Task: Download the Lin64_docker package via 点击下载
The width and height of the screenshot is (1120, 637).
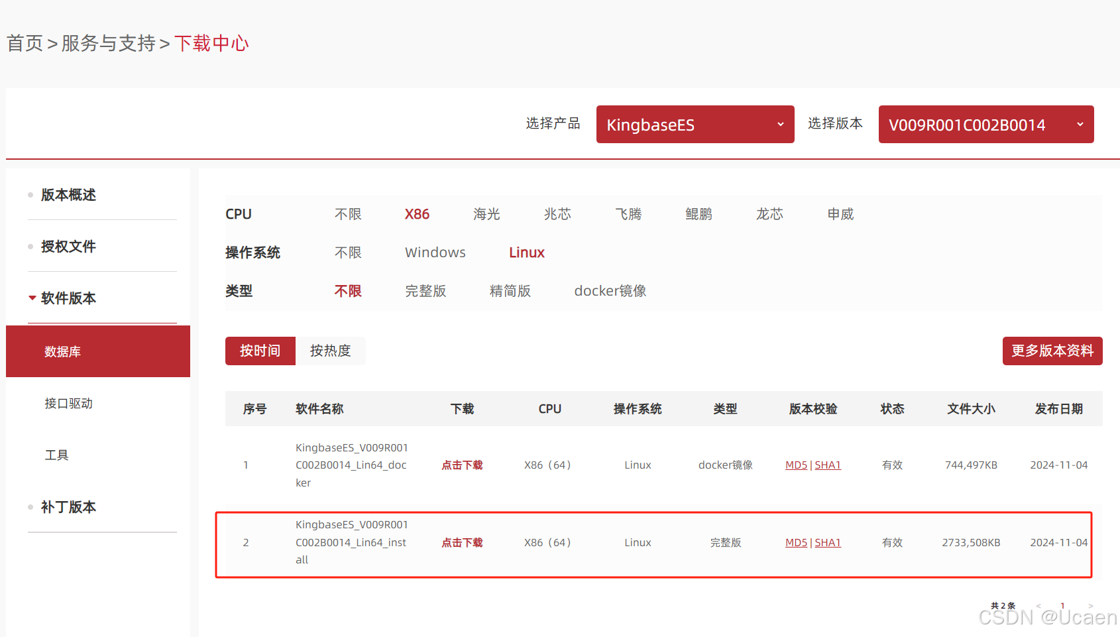Action: tap(462, 465)
